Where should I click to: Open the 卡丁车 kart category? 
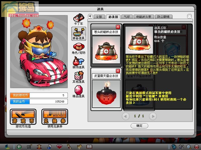pos(79,19)
